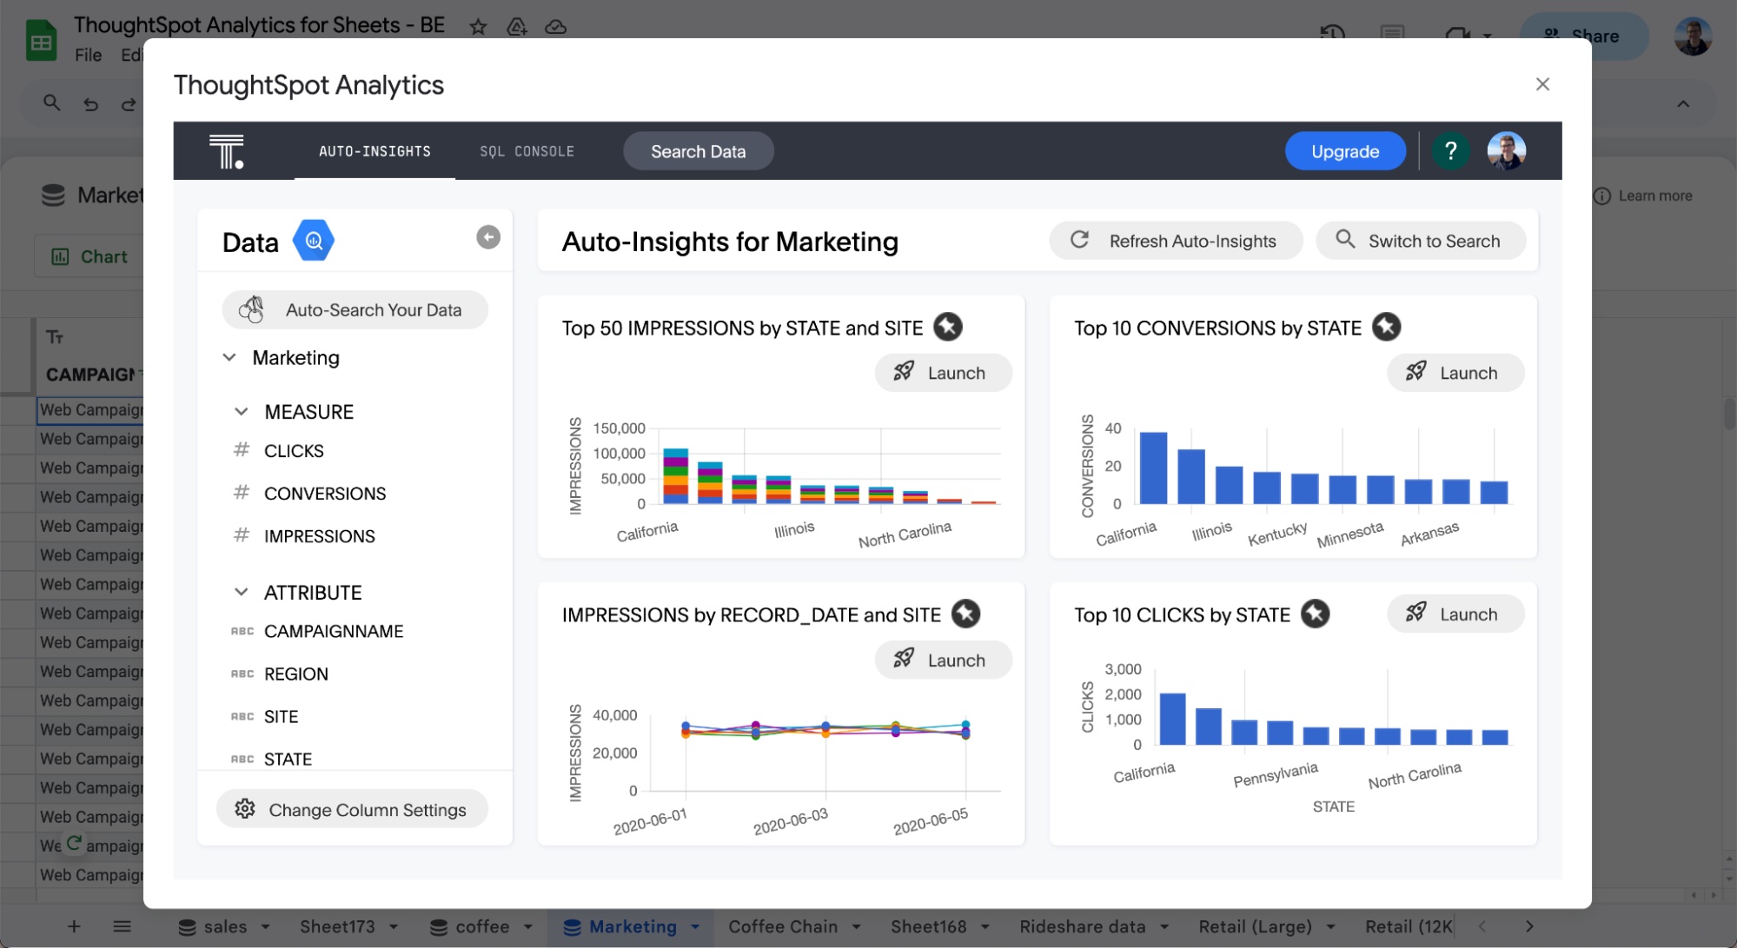Screen dimensions: 1737x949
Task: Open version history clock icon
Action: 1332,35
